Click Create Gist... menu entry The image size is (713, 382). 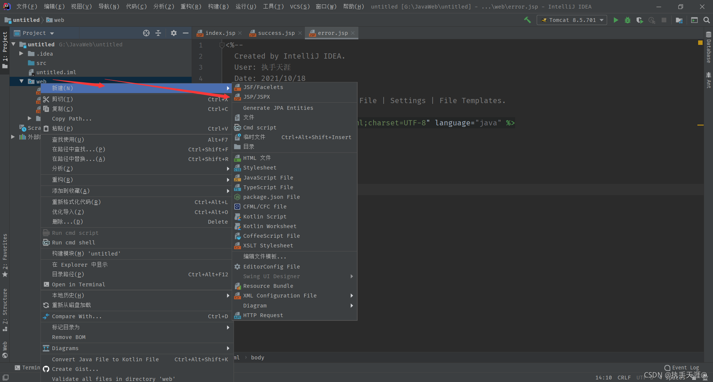(136, 369)
